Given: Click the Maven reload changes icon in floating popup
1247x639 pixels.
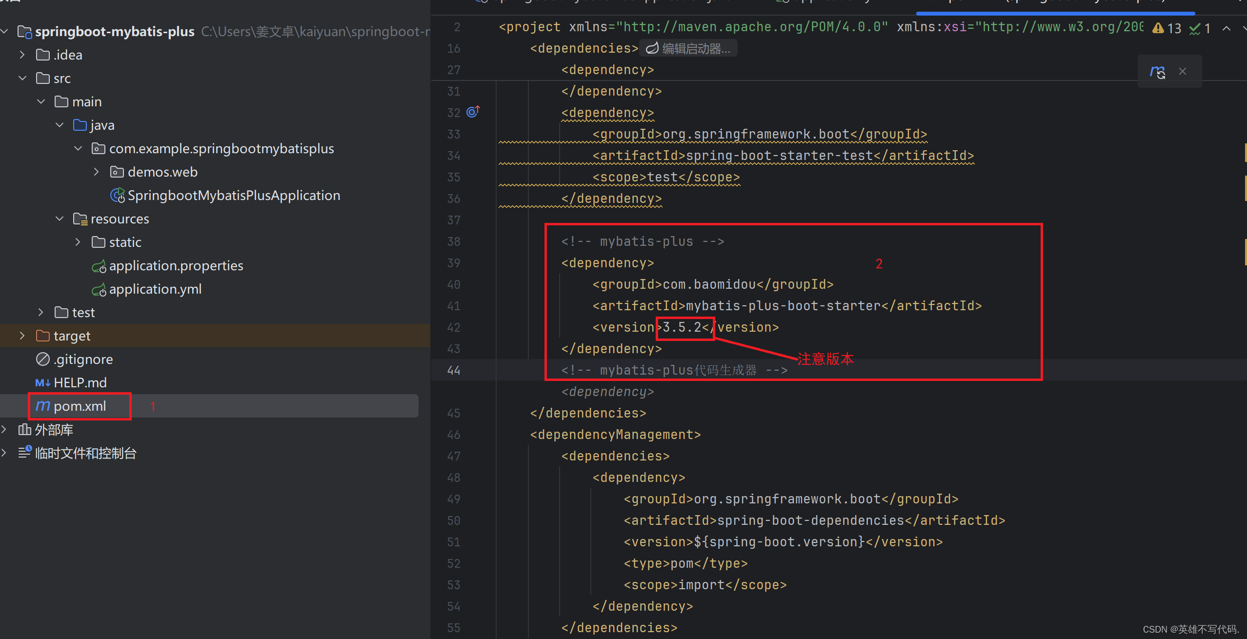Looking at the screenshot, I should coord(1157,71).
